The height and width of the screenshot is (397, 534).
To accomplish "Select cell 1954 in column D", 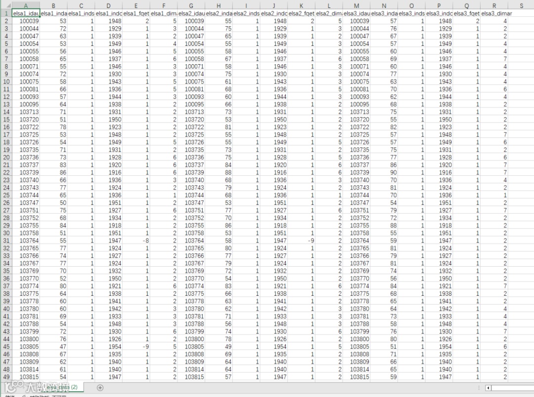I will point(109,346).
